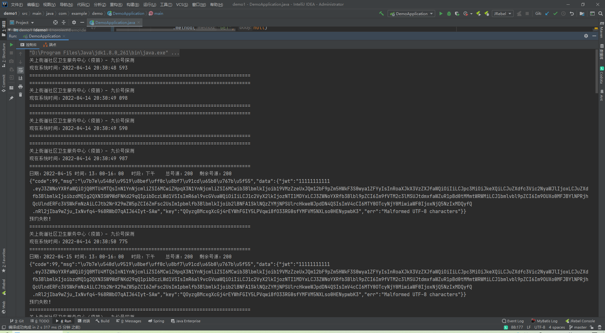
Task: Open the Project Structure icon
Action: click(582, 14)
